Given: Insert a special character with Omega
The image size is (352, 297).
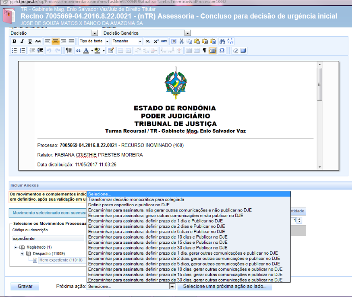Looking at the screenshot, I should point(222,51).
